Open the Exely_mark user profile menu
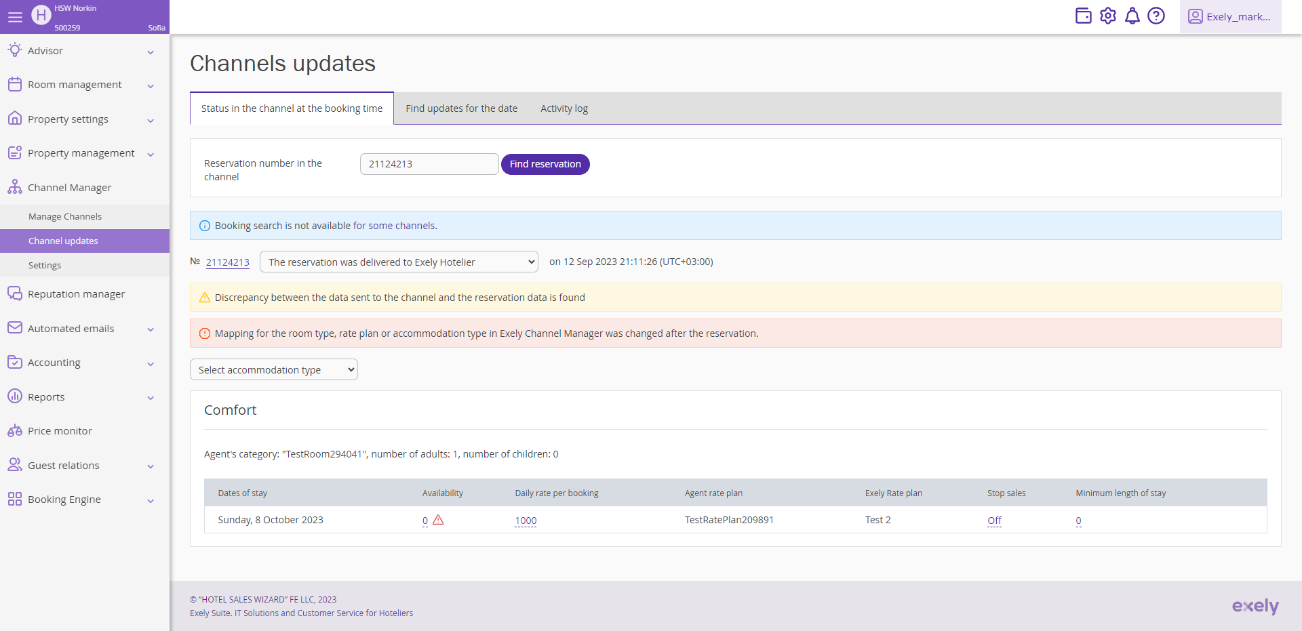 point(1230,16)
